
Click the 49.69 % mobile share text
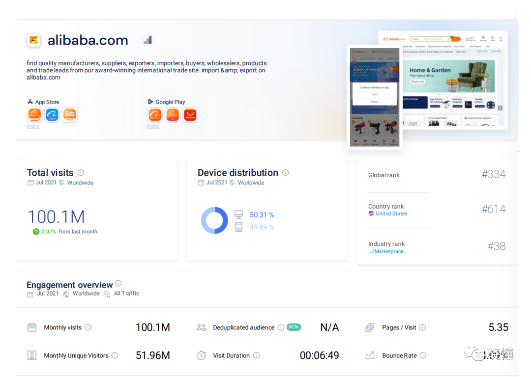coord(262,227)
